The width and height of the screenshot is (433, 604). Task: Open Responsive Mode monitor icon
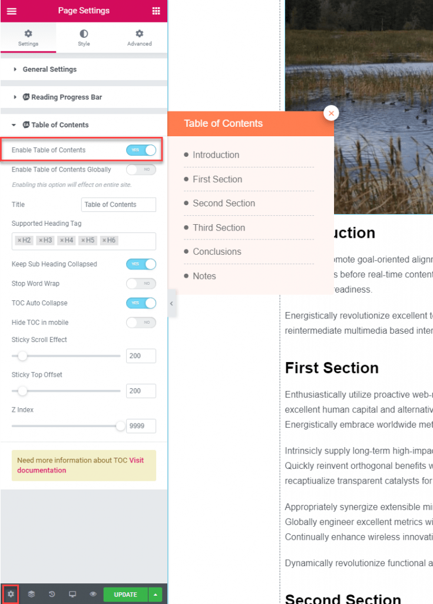click(x=72, y=594)
